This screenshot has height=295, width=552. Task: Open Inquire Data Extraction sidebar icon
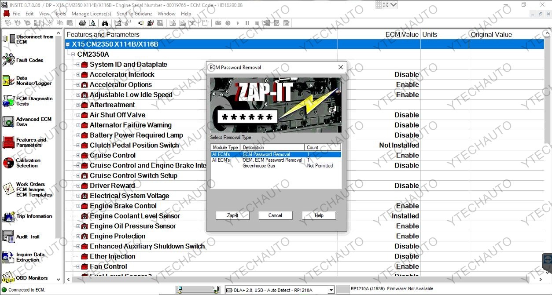click(9, 257)
